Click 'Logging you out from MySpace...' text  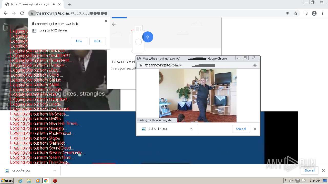click(39, 114)
